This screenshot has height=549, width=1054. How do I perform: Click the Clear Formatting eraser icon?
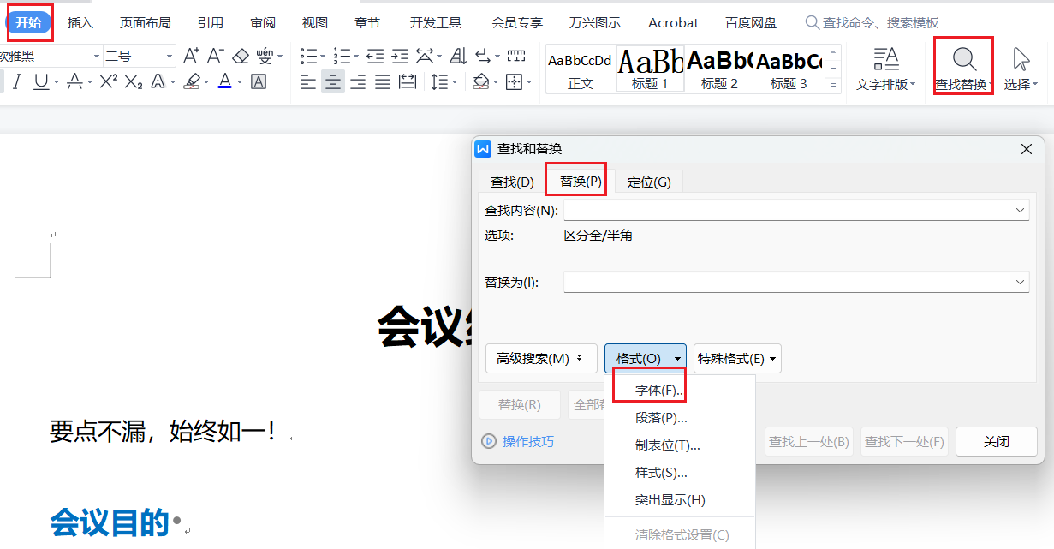(x=241, y=57)
